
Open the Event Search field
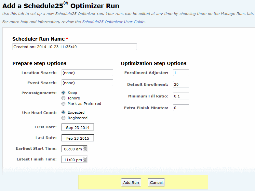pos(87,83)
